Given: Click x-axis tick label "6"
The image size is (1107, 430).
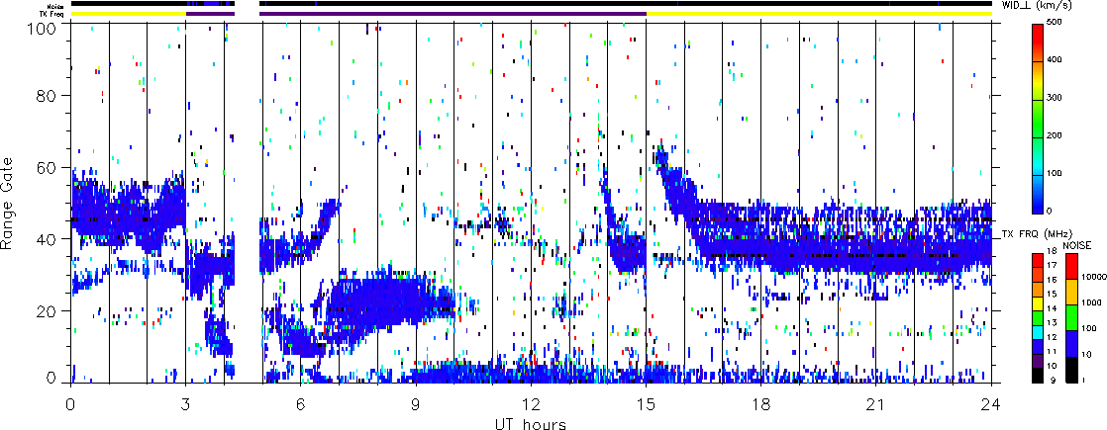Looking at the screenshot, I should 301,403.
